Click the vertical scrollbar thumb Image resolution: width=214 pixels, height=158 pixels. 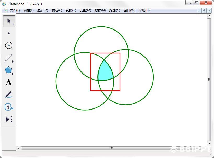(x=209, y=80)
